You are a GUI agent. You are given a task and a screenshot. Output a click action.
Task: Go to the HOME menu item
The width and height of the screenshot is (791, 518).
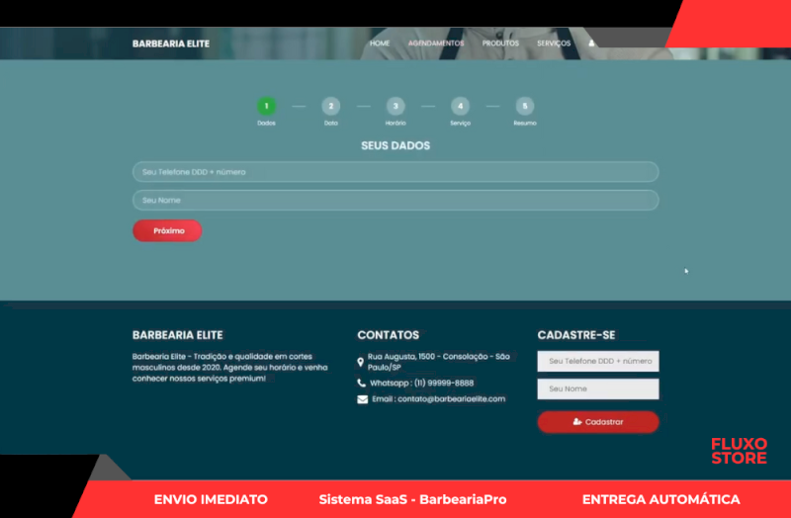(380, 43)
